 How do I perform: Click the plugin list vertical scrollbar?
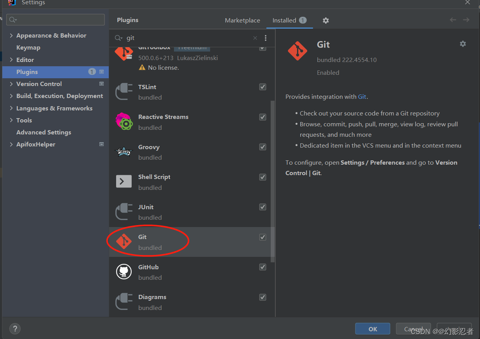273,181
